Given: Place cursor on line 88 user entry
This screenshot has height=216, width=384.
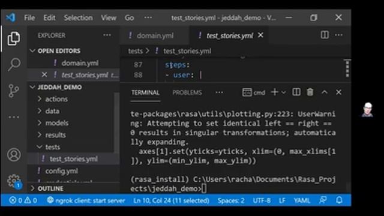Looking at the screenshot, I should click(x=183, y=75).
